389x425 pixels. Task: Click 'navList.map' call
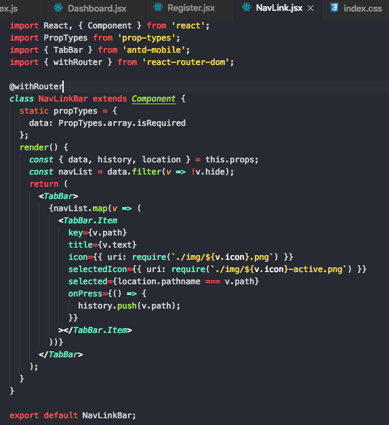point(81,208)
